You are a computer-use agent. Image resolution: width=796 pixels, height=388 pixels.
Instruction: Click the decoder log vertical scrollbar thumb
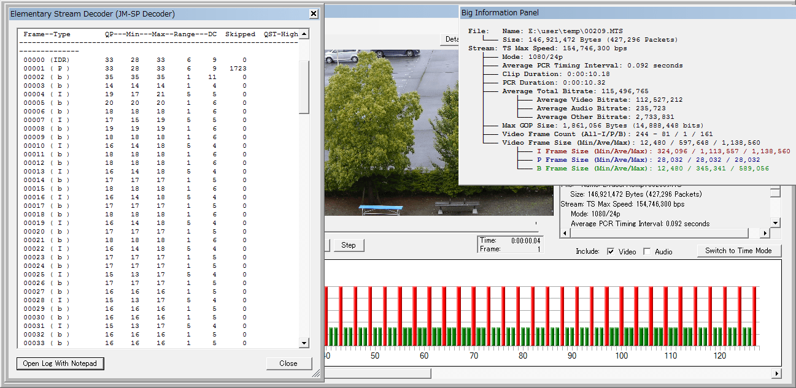[304, 86]
